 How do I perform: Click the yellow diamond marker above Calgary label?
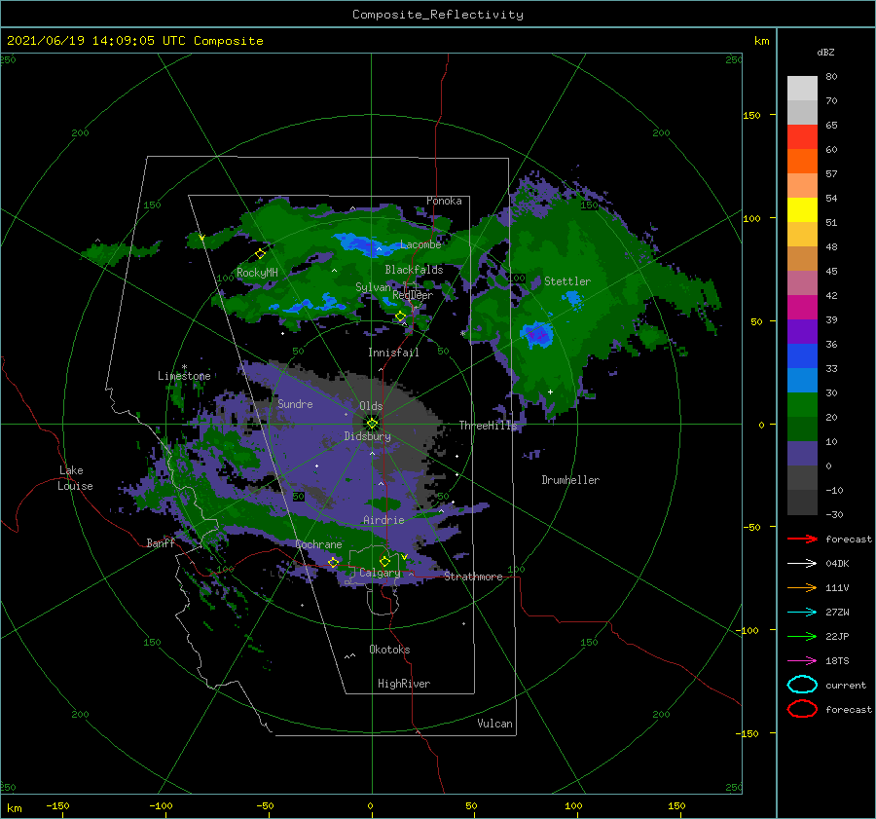[384, 561]
